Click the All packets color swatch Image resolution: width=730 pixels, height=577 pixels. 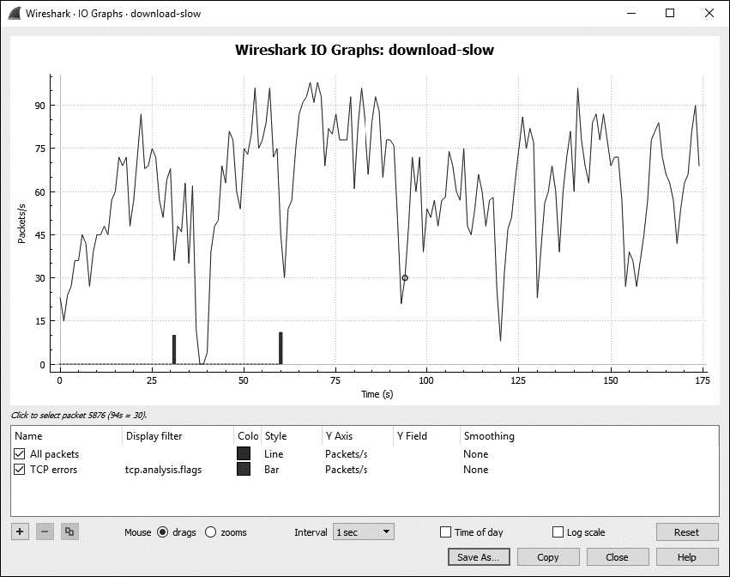(244, 453)
